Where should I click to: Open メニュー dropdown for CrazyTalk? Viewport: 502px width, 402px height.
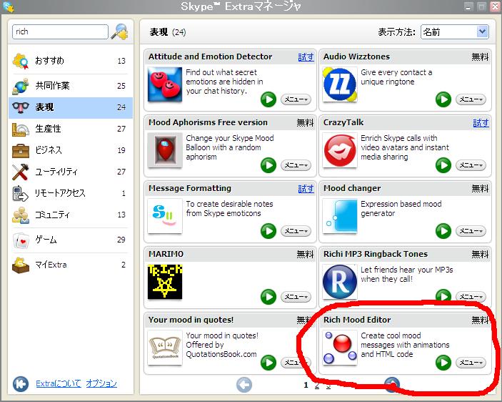point(471,165)
